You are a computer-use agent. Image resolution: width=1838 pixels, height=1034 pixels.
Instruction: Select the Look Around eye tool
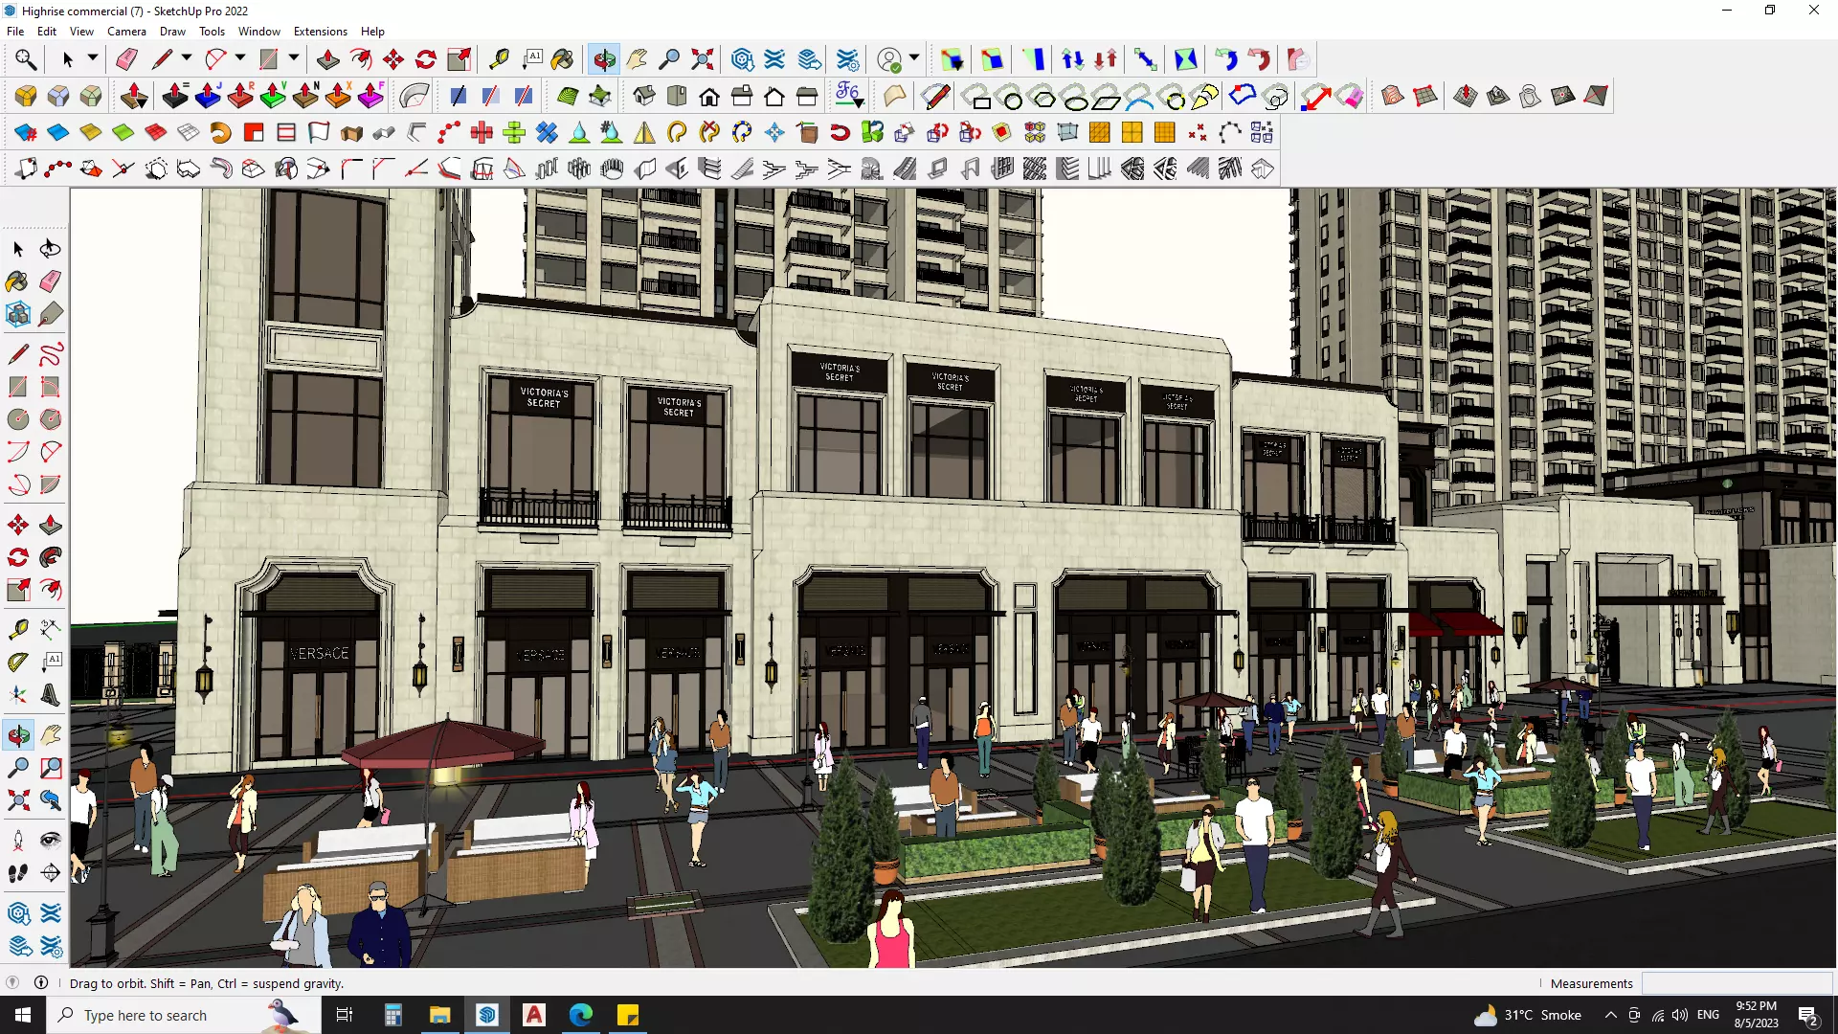[x=51, y=841]
